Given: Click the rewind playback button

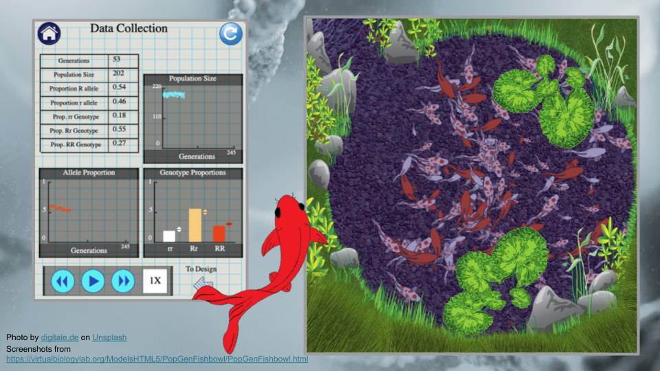Looking at the screenshot, I should point(63,281).
